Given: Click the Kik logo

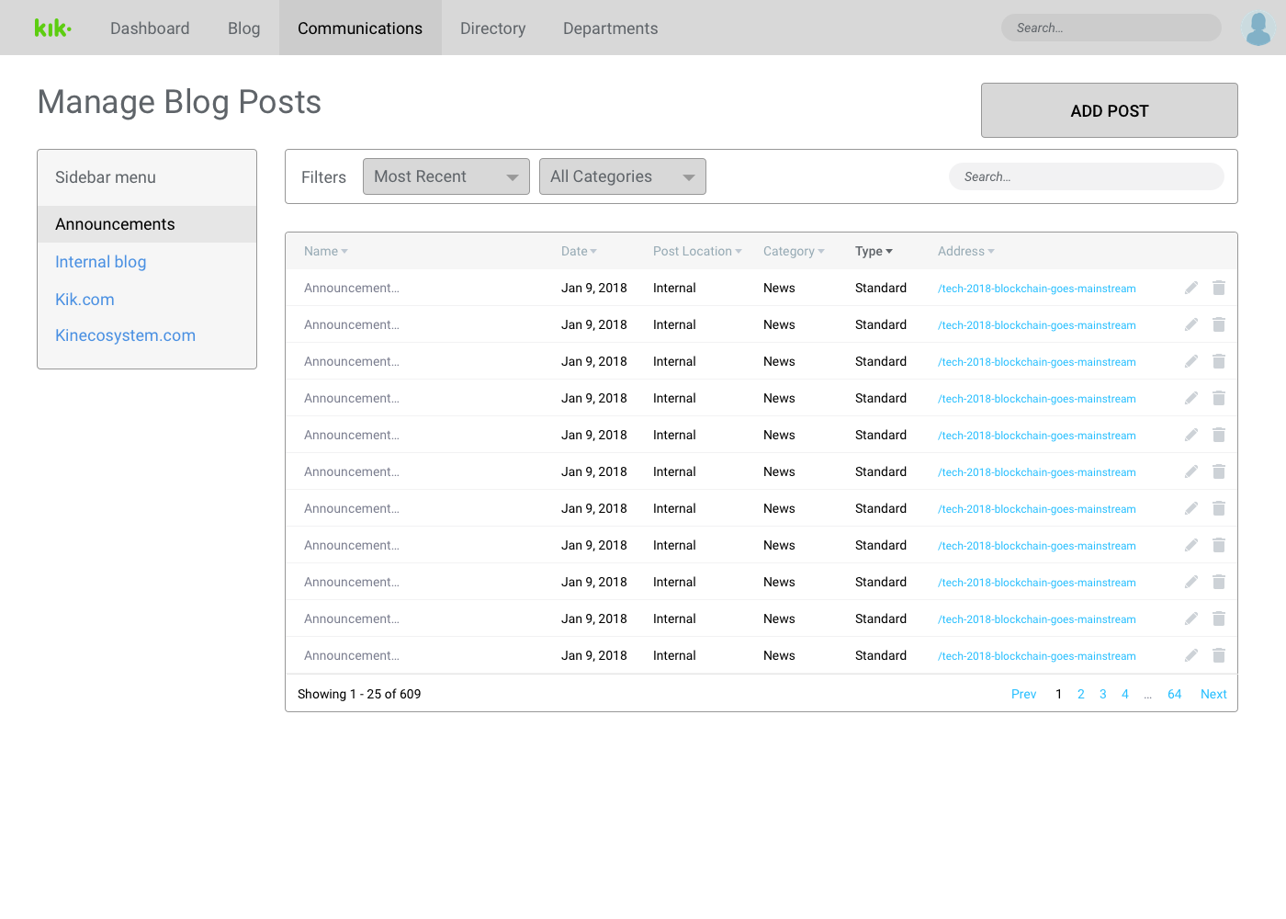Looking at the screenshot, I should pyautogui.click(x=52, y=28).
